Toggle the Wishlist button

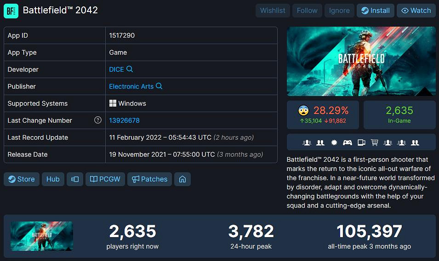(x=273, y=11)
